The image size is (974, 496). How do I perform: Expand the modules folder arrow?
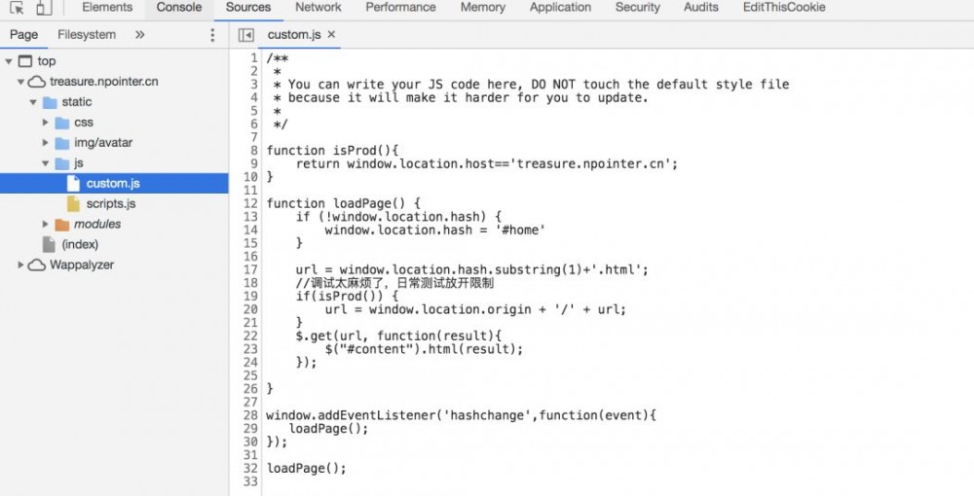pos(45,224)
